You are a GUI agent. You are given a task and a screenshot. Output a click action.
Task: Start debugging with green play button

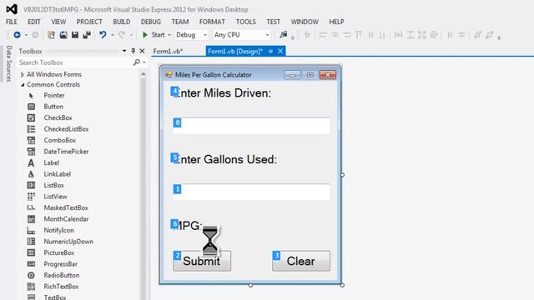tap(144, 35)
